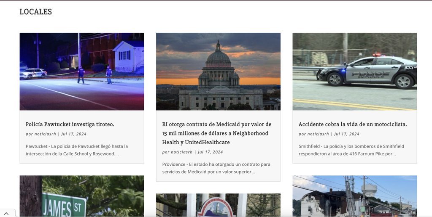Click the excerpt starting 'Smithfield - La policía'

pyautogui.click(x=351, y=150)
